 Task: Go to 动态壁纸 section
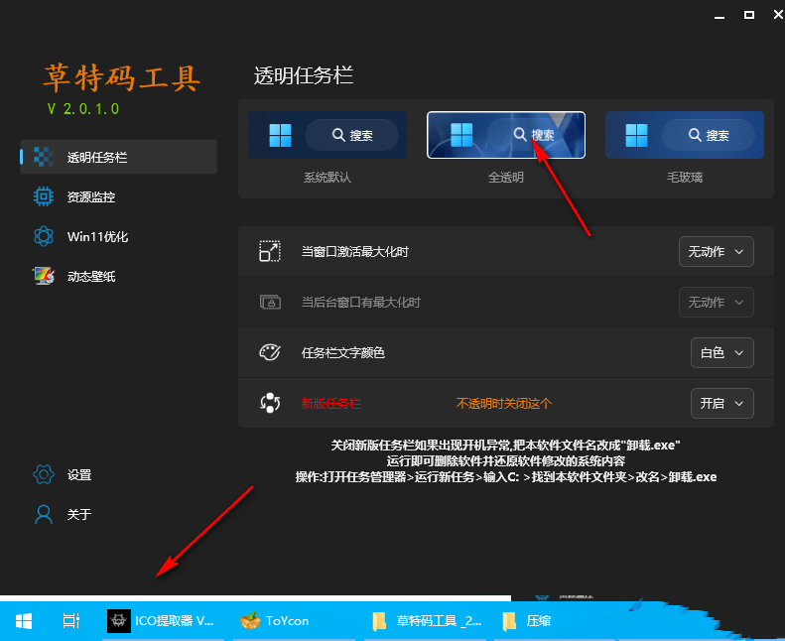118,276
